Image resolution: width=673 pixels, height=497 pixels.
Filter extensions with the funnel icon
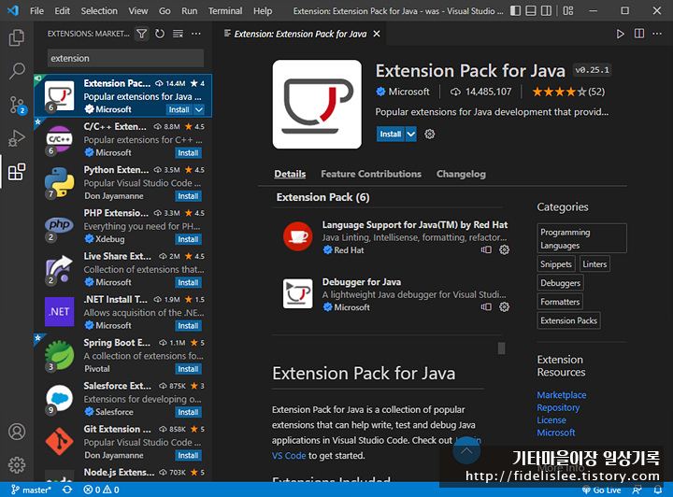142,34
